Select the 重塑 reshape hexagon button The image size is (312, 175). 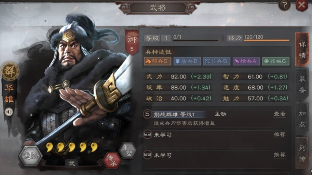(x=128, y=150)
